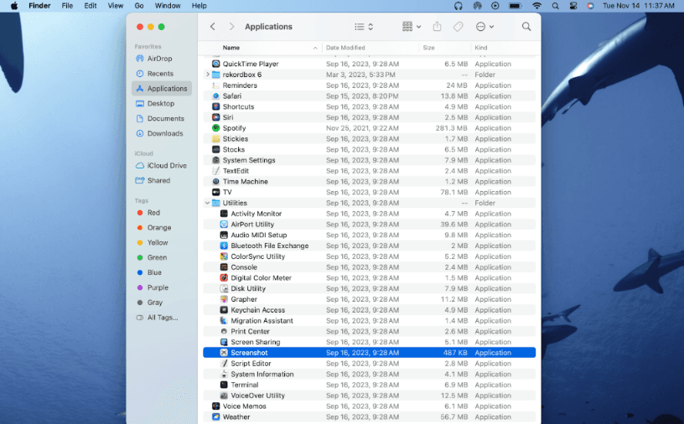Click the Share icon in the toolbar

[x=437, y=27]
